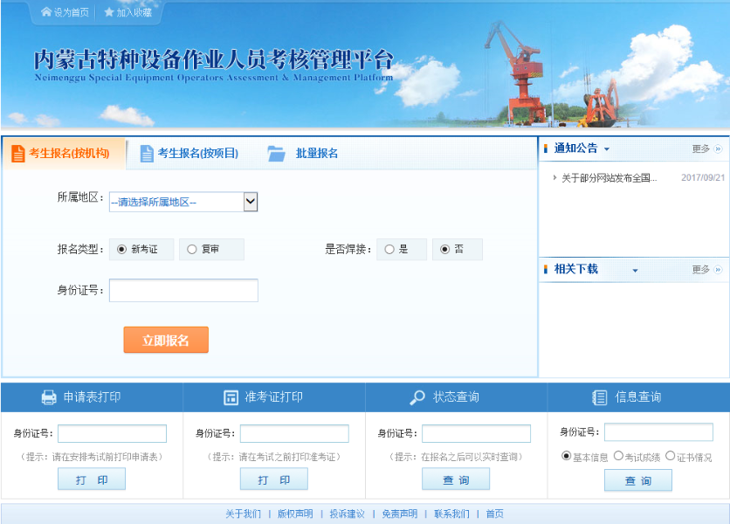
Task: Click the folder icon on the 批量报名 tab
Action: (278, 152)
